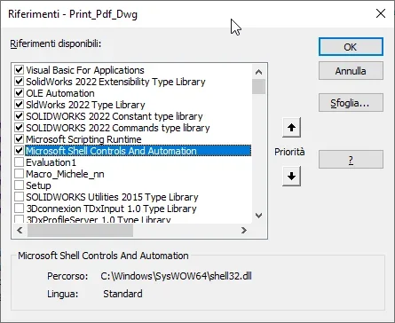This screenshot has width=395, height=323.
Task: Click the horizontal scroll left arrow
Action: (20, 230)
